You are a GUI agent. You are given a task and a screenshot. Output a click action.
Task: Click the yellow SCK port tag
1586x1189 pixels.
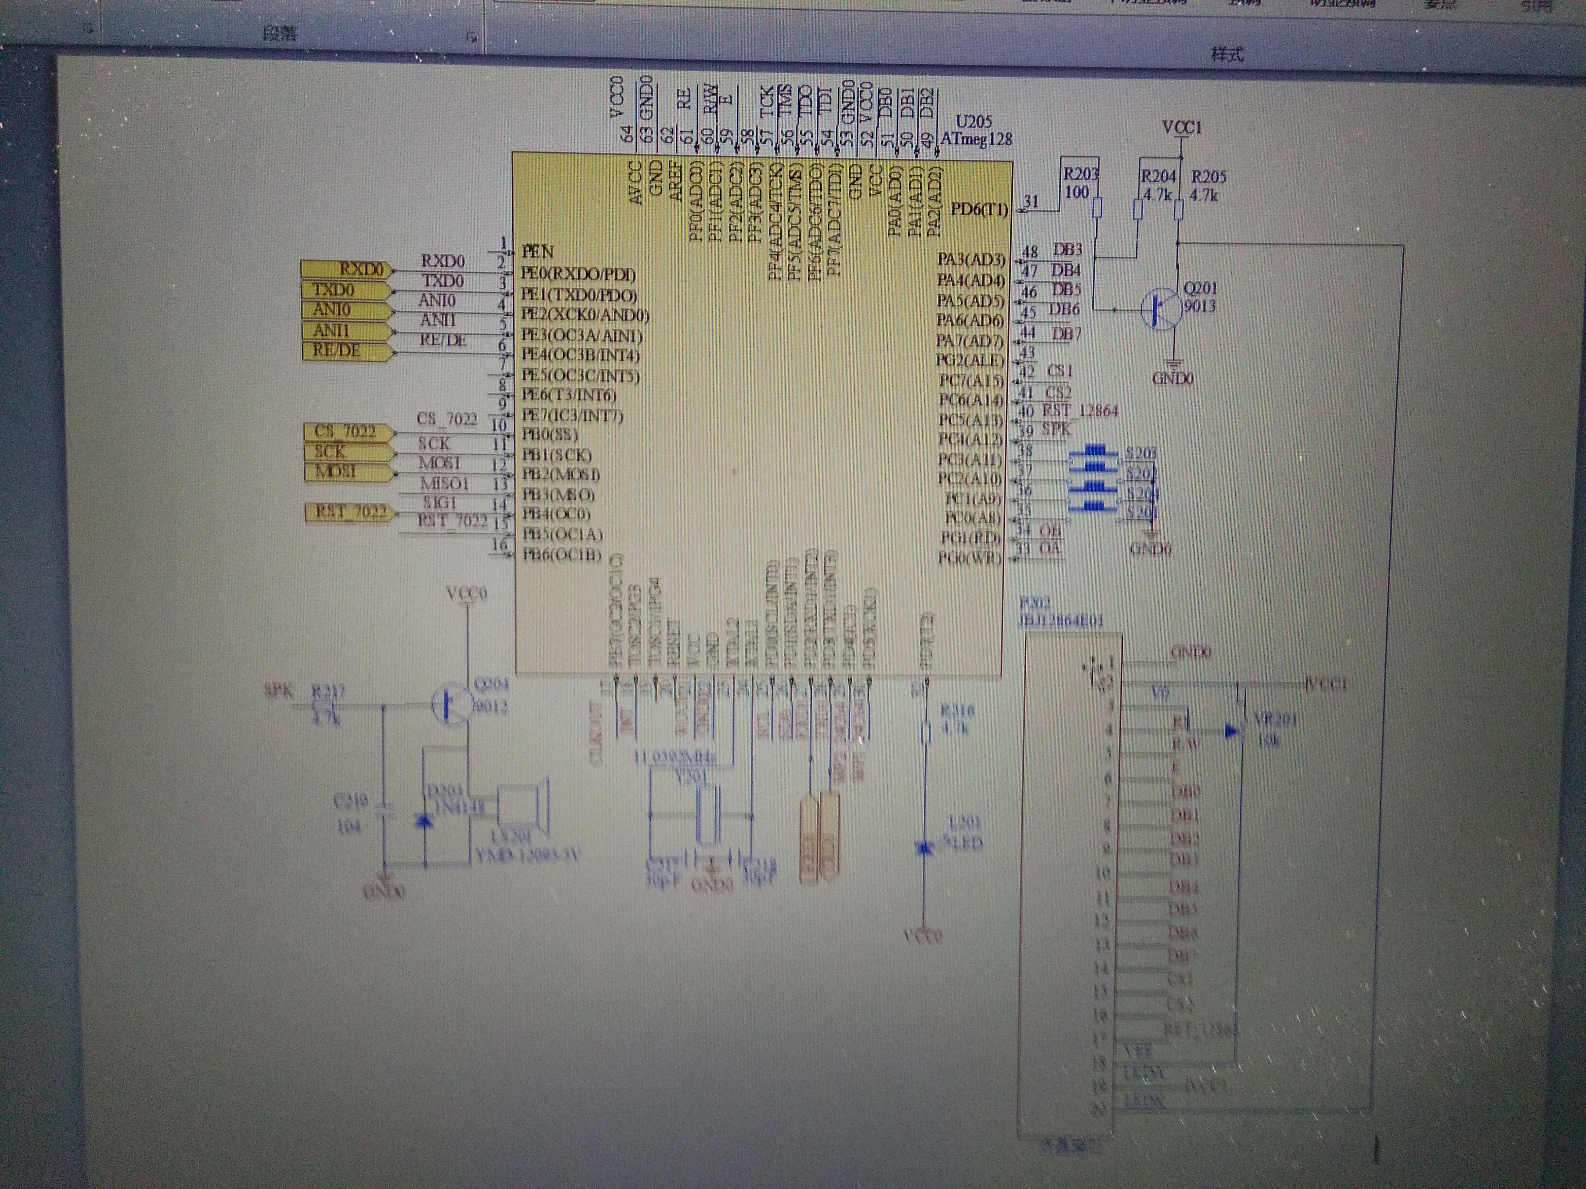349,452
